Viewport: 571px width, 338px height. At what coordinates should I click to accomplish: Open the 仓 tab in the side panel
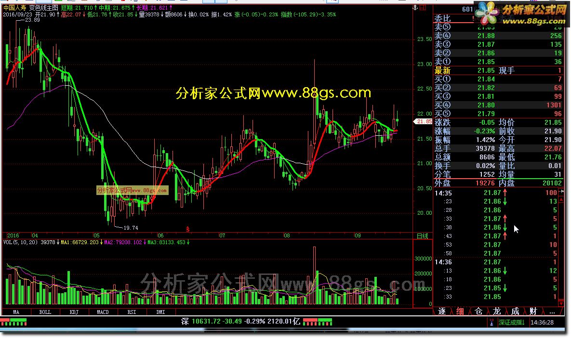[478, 312]
